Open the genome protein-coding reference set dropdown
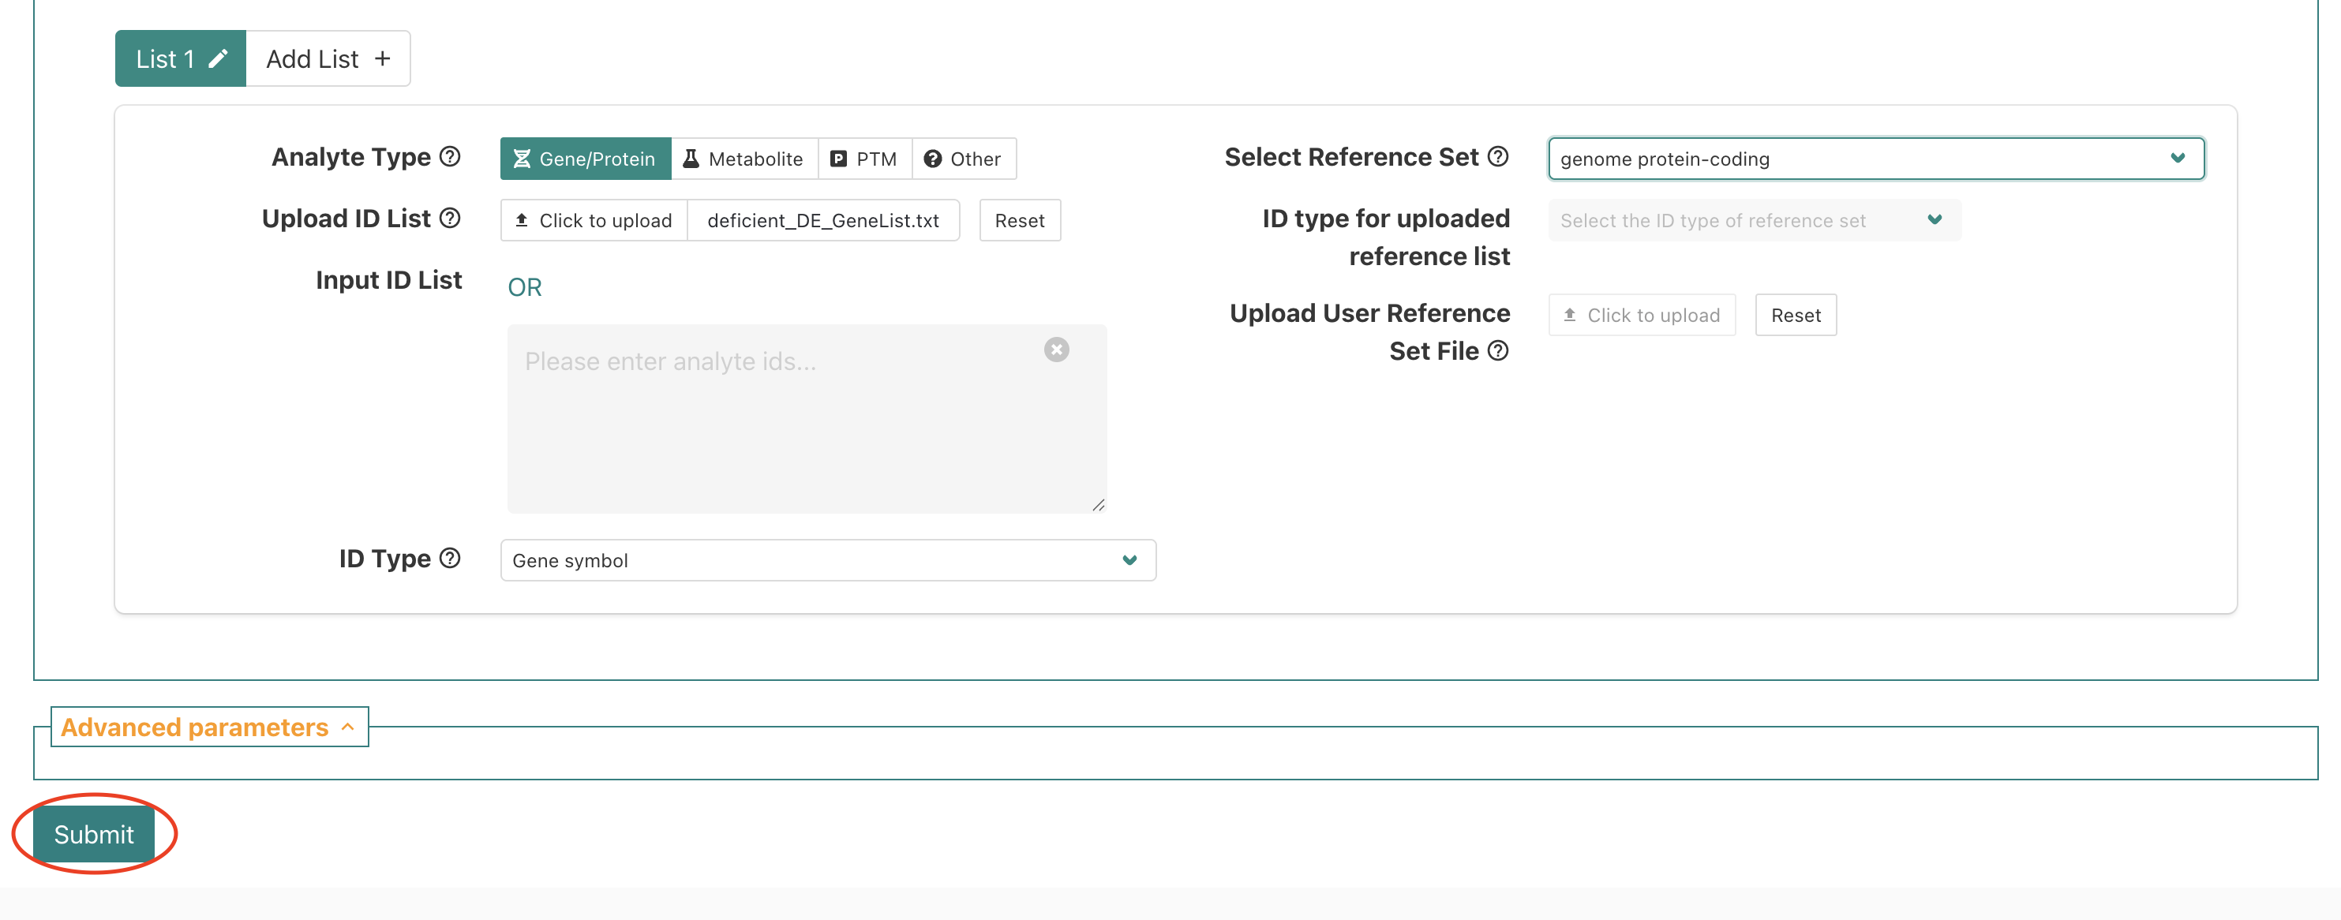This screenshot has width=2341, height=920. click(1875, 159)
